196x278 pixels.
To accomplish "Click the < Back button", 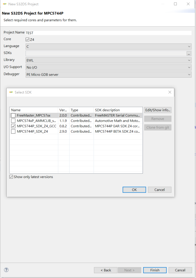I will (x=106, y=270).
